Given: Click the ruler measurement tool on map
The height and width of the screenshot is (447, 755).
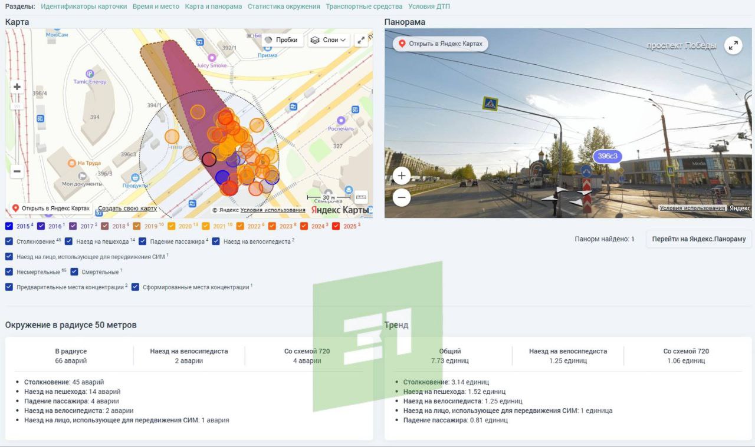Looking at the screenshot, I should tap(361, 197).
